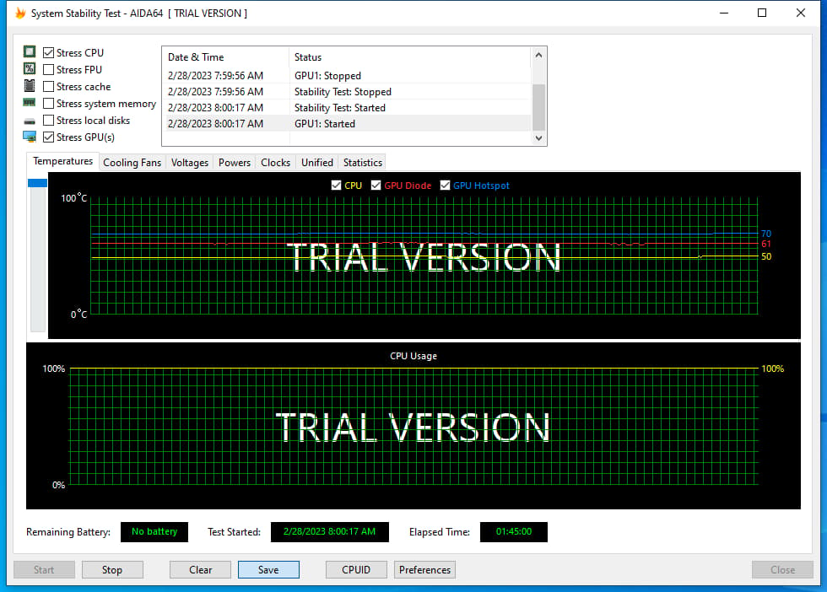Image resolution: width=827 pixels, height=592 pixels.
Task: Open the Unified tab
Action: pyautogui.click(x=317, y=163)
